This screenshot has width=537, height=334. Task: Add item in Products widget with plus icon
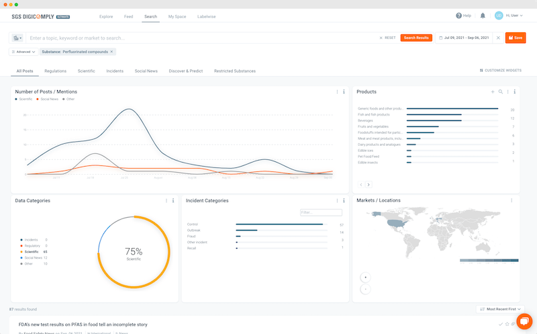[x=493, y=91]
